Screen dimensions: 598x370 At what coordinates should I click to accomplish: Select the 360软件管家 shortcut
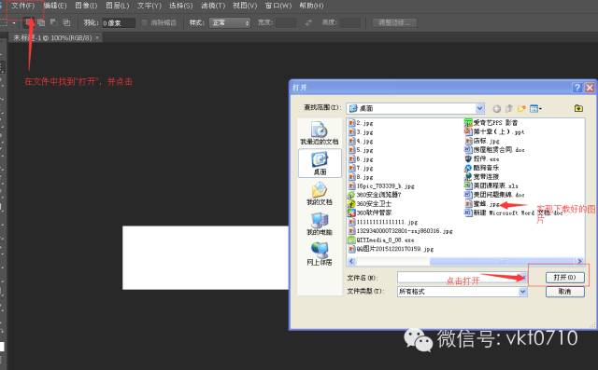(370, 212)
